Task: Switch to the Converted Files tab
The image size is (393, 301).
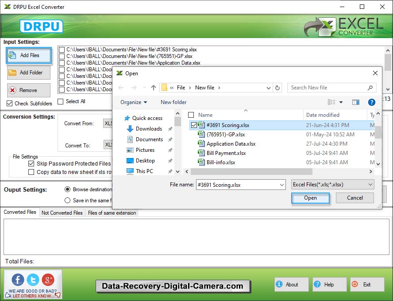Action: (x=20, y=212)
